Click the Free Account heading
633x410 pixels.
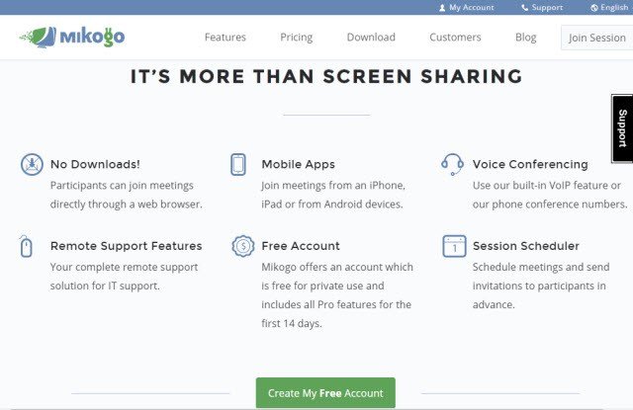[x=301, y=246]
